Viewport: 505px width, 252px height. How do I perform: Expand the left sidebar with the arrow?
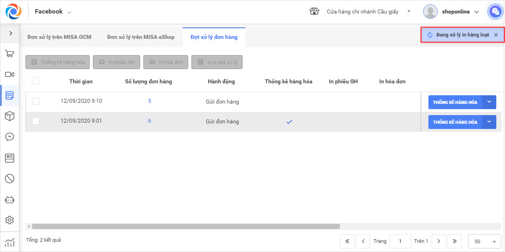(x=11, y=33)
